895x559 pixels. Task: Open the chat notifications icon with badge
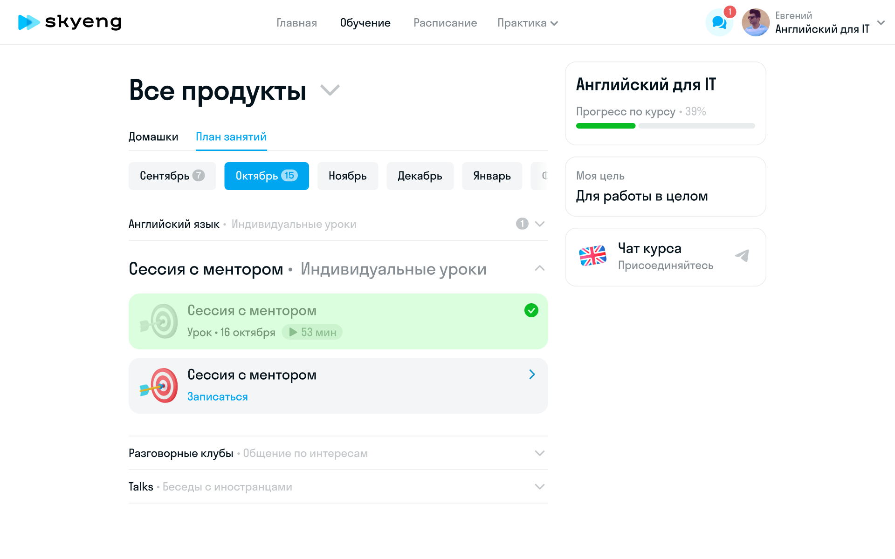point(719,22)
